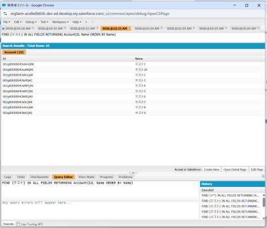Select the テスト1 row
Screen dimensions: 267x228
click(x=133, y=64)
